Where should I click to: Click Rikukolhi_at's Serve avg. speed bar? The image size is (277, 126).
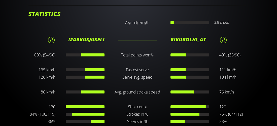(190, 77)
